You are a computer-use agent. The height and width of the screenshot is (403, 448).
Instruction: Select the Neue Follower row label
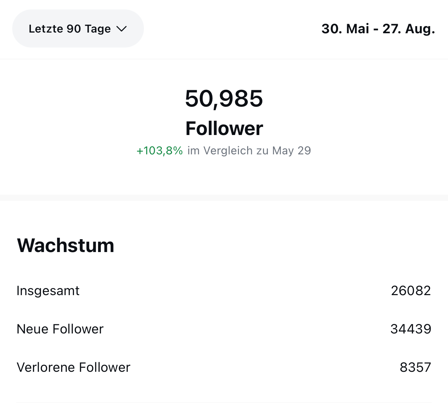(x=60, y=329)
